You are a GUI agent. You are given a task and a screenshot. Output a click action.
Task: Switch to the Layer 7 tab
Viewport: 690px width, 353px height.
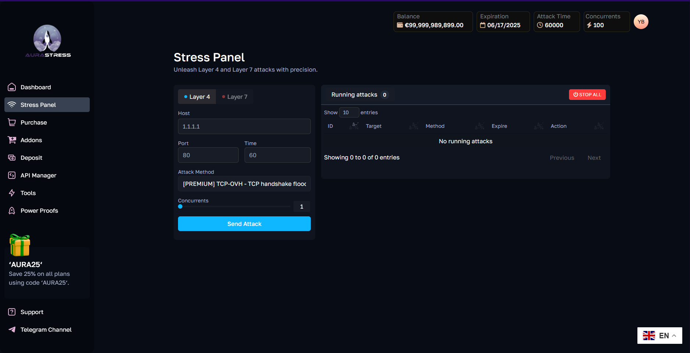[x=235, y=97]
